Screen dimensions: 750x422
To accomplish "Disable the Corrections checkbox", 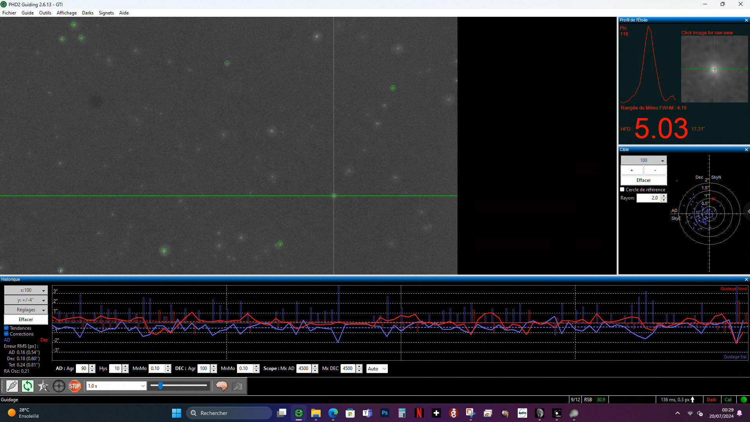I will pyautogui.click(x=6, y=334).
